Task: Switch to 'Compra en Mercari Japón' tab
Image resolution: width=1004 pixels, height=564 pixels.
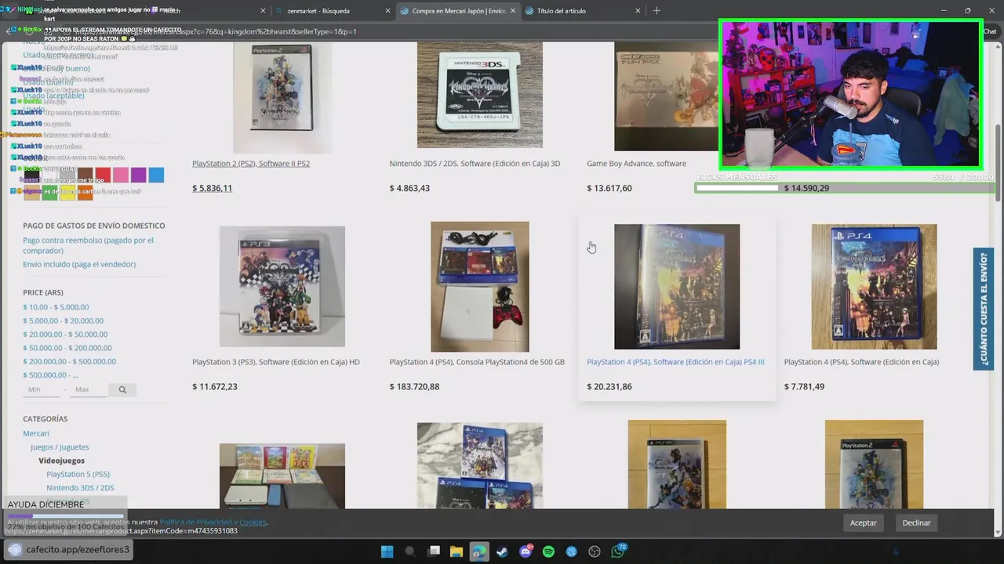Action: (458, 11)
